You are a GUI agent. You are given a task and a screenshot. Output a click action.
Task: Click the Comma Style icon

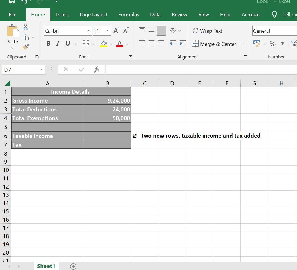click(x=282, y=44)
